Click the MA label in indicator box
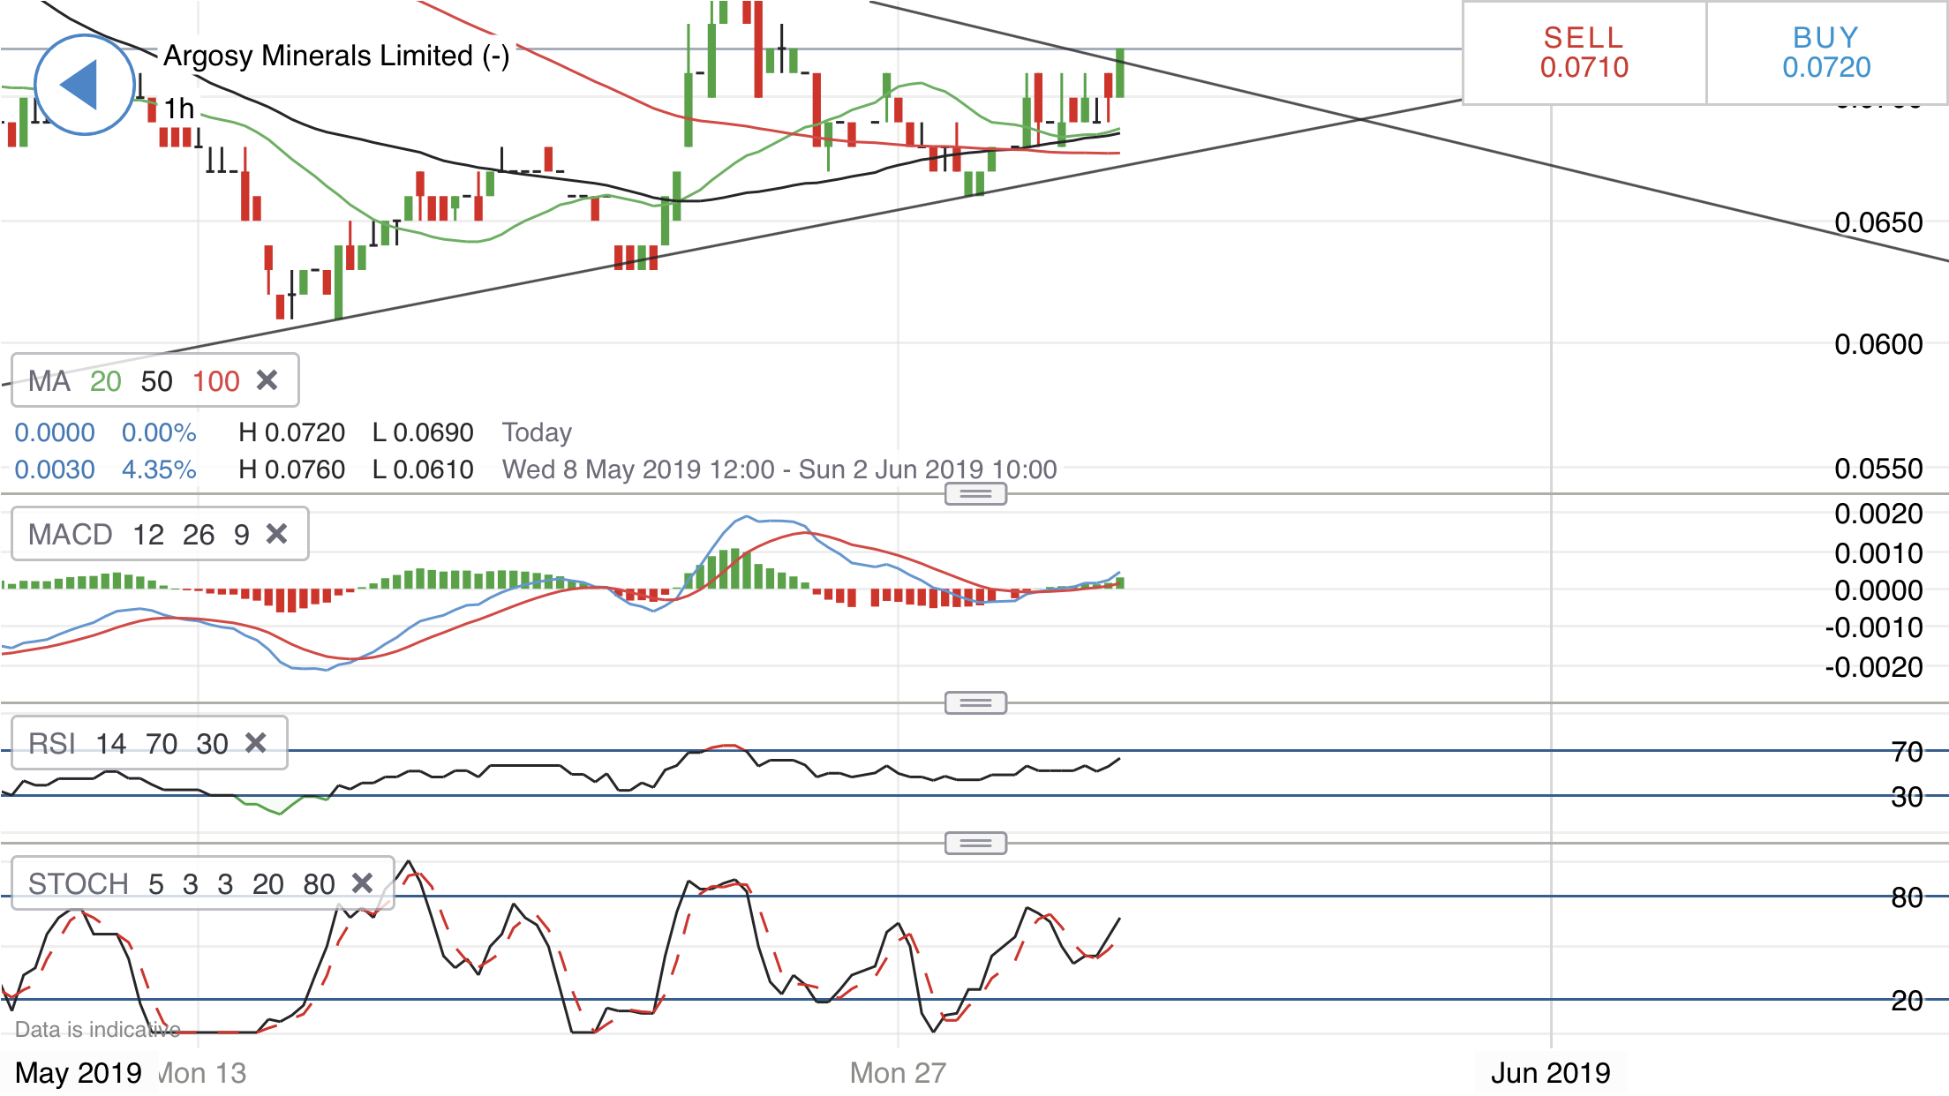This screenshot has width=1949, height=1096. click(49, 381)
